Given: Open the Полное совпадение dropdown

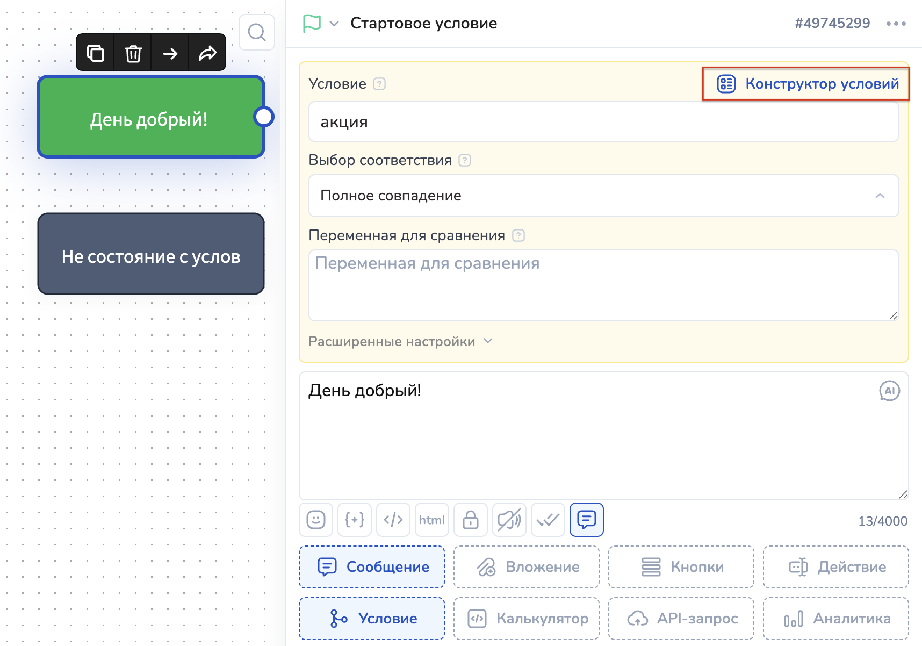Looking at the screenshot, I should point(603,196).
